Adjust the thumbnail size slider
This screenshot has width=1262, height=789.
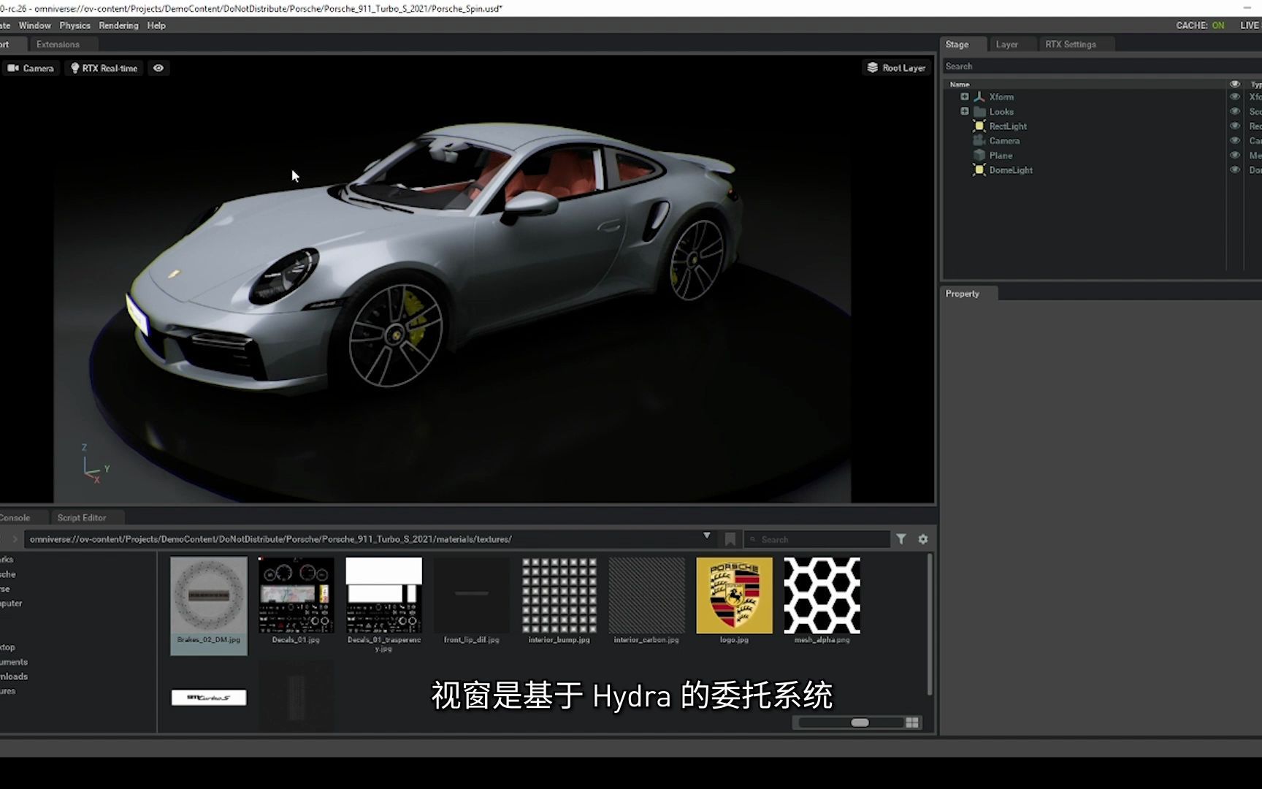coord(860,723)
